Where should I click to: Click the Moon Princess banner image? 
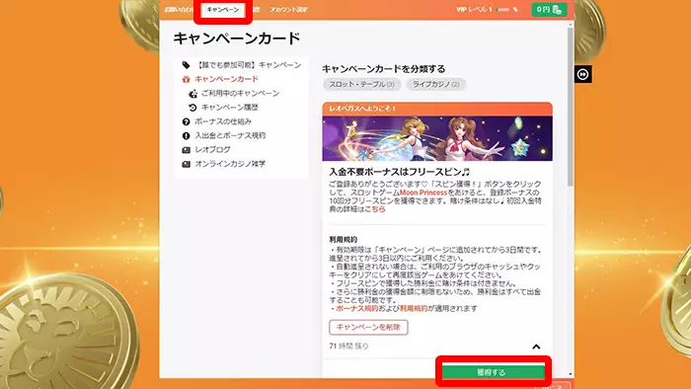[437, 138]
